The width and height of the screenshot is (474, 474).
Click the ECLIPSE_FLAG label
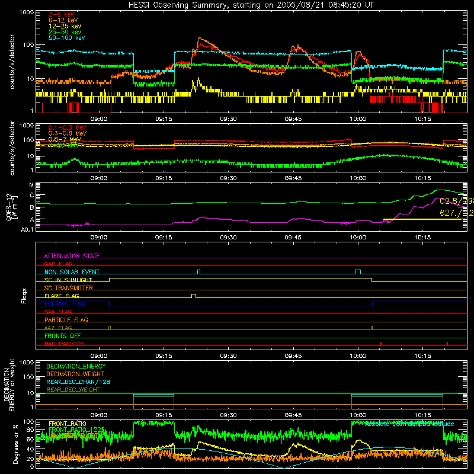(x=65, y=304)
